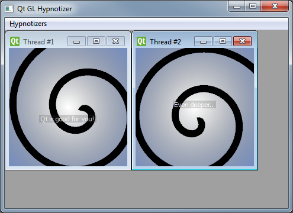This screenshot has width=293, height=213.
Task: Click the Qt GL Hypnotizer window title
Action: [x=44, y=9]
